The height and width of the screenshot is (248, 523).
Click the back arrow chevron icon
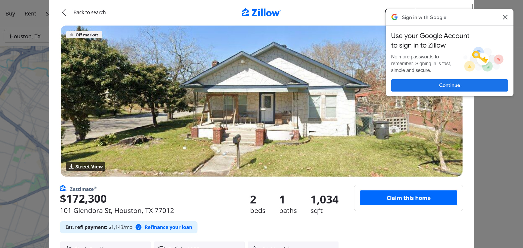click(64, 12)
